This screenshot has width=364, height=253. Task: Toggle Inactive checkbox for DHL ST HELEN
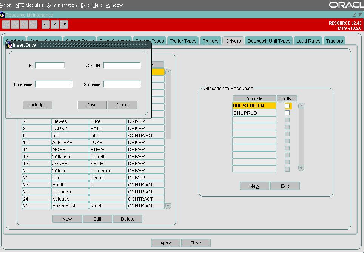tap(287, 106)
